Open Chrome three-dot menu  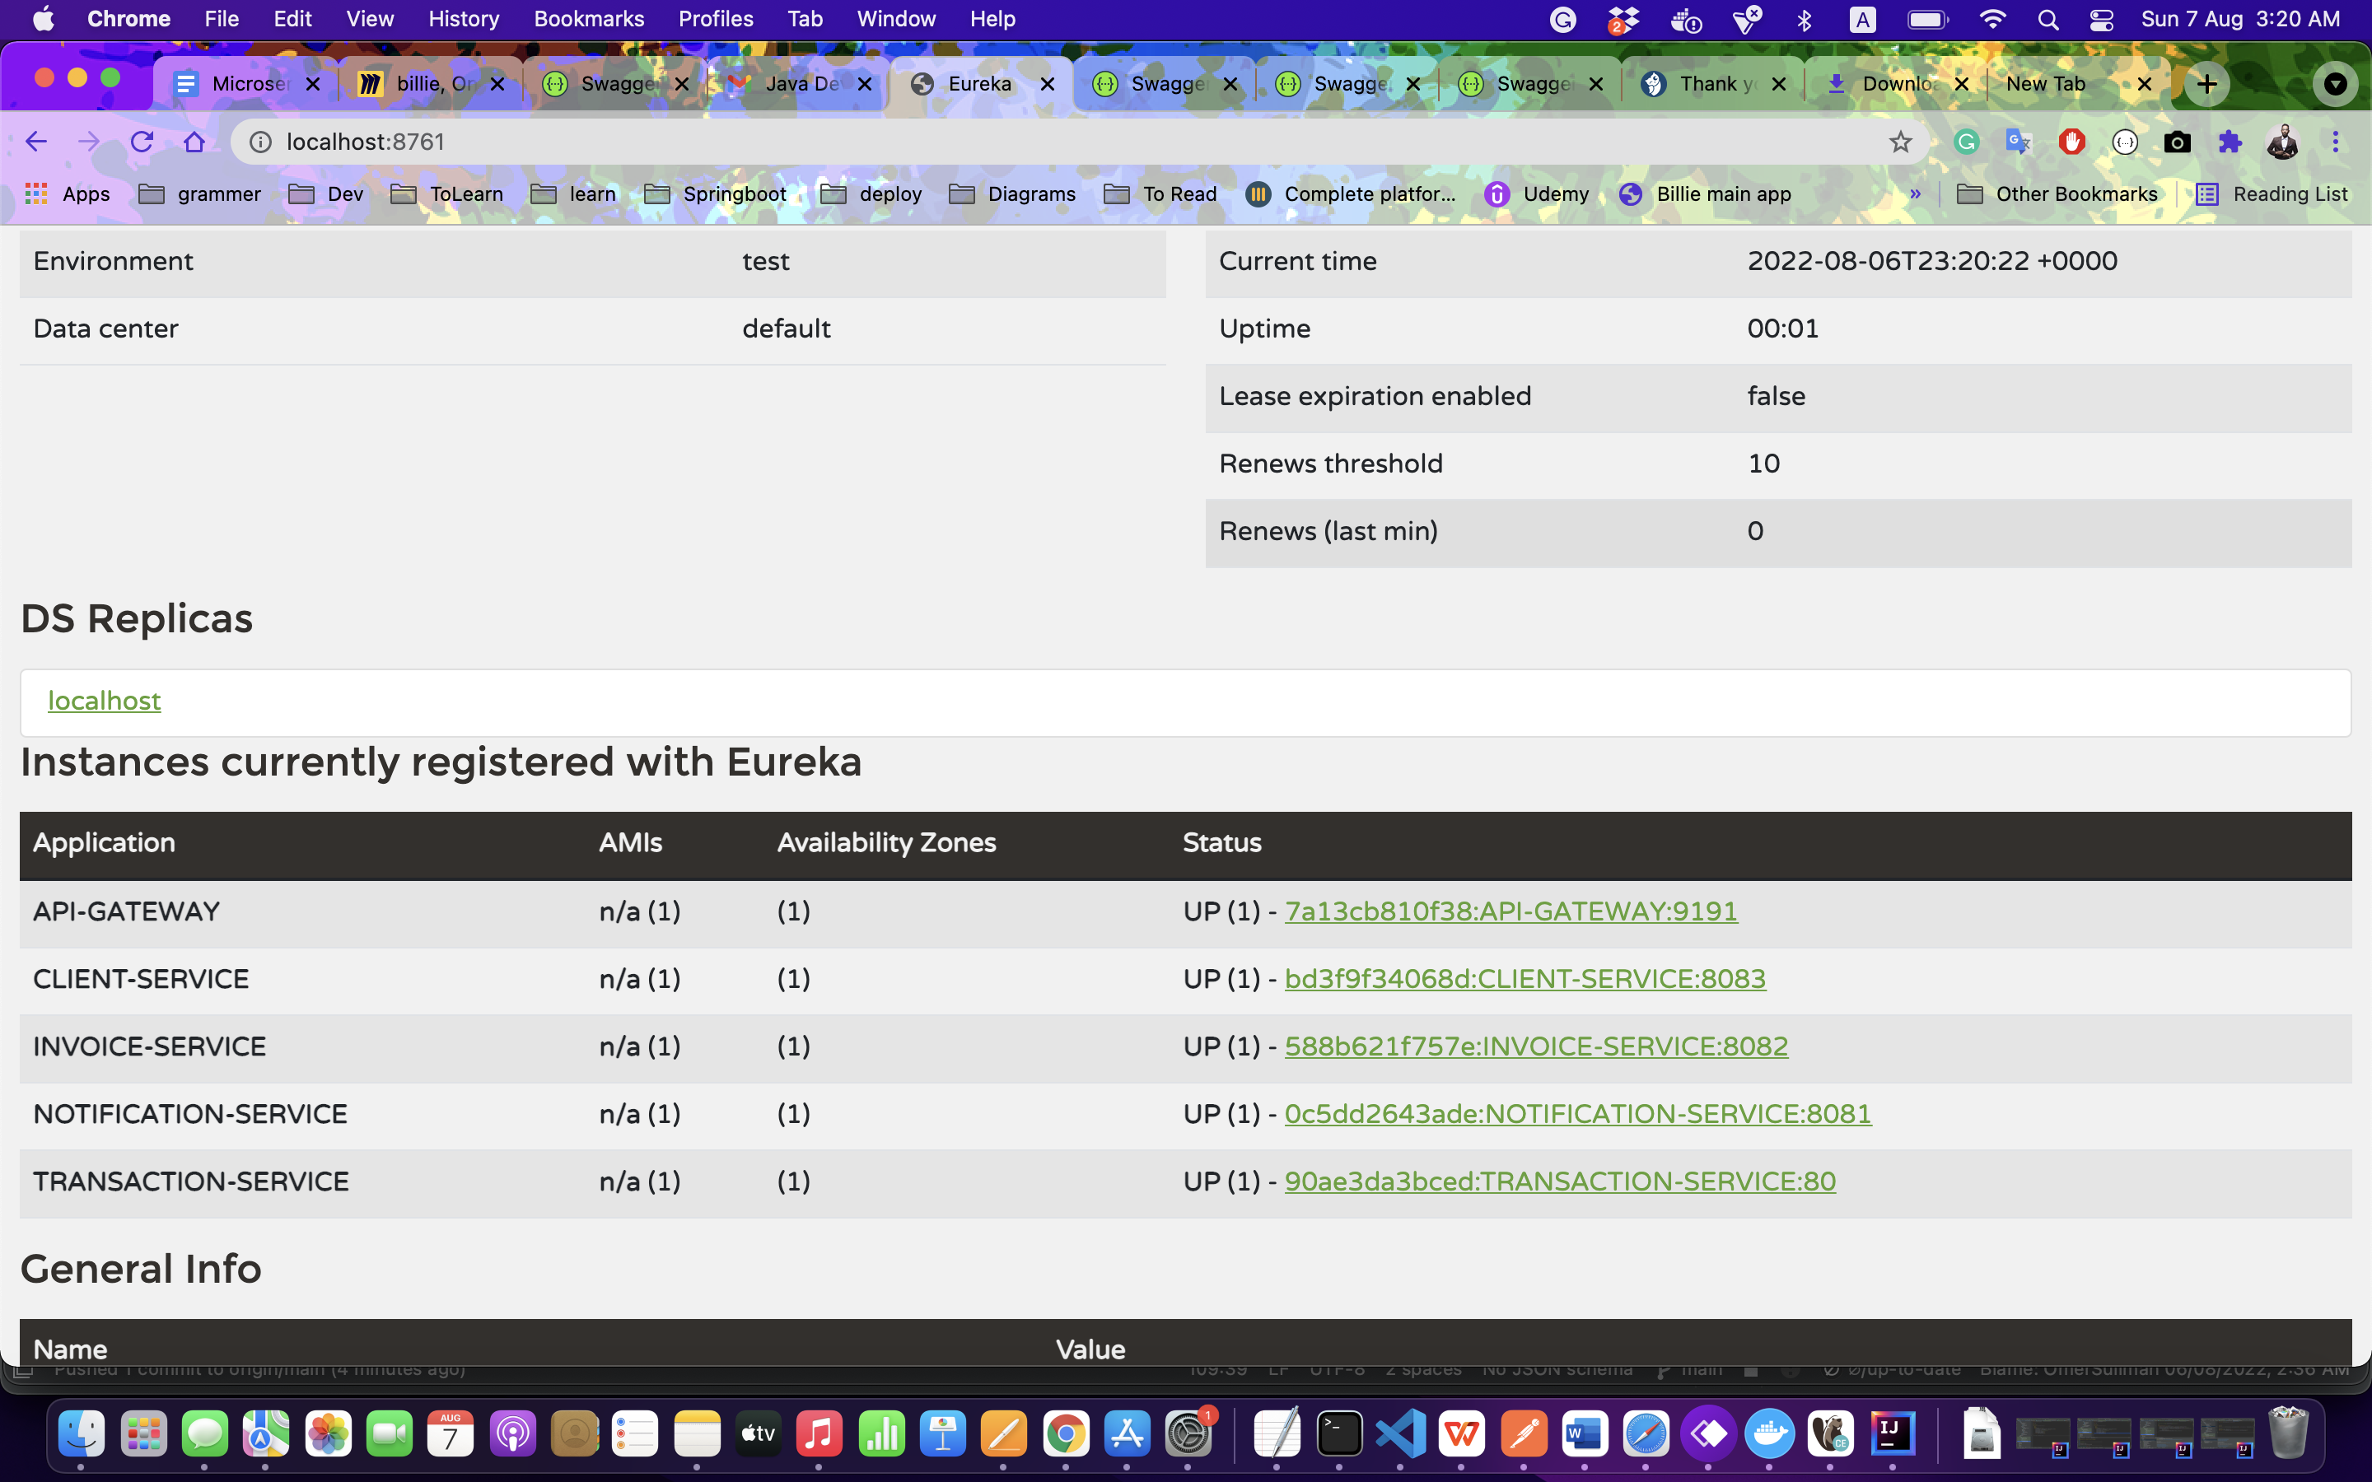click(x=2335, y=142)
